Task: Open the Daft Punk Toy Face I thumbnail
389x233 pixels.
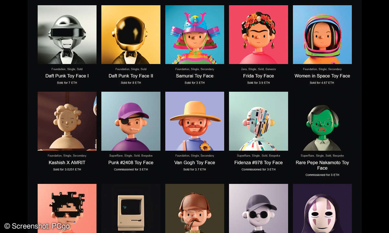Action: point(67,35)
